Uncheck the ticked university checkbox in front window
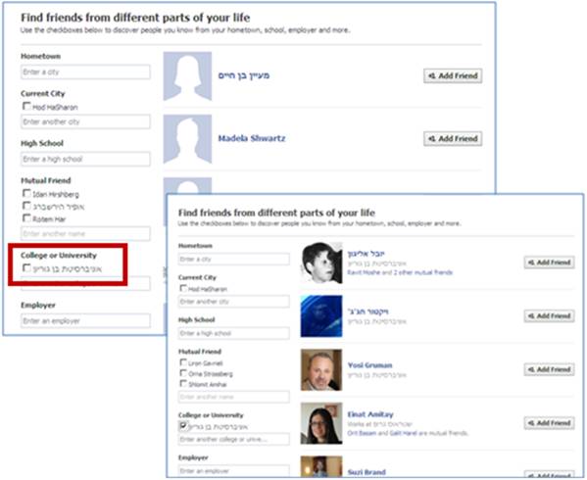Screen dimensions: 587x480 point(183,426)
